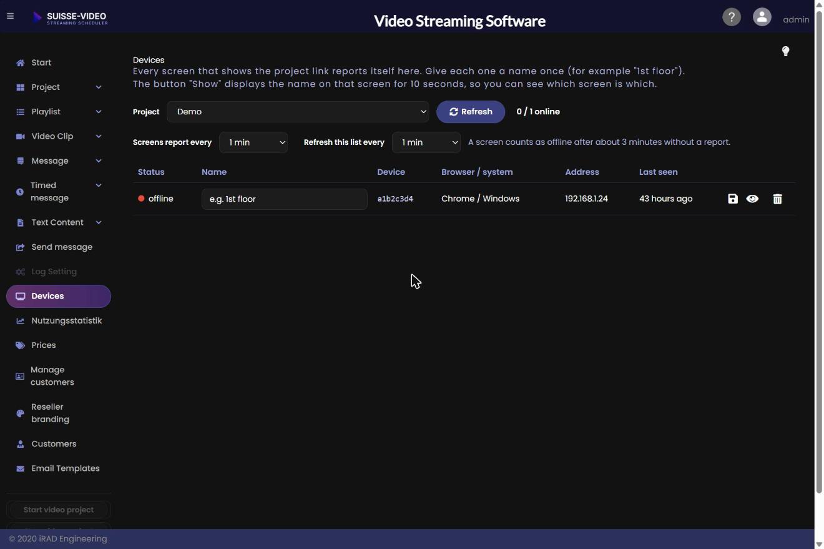
Task: Open the admin user avatar
Action: 762,17
